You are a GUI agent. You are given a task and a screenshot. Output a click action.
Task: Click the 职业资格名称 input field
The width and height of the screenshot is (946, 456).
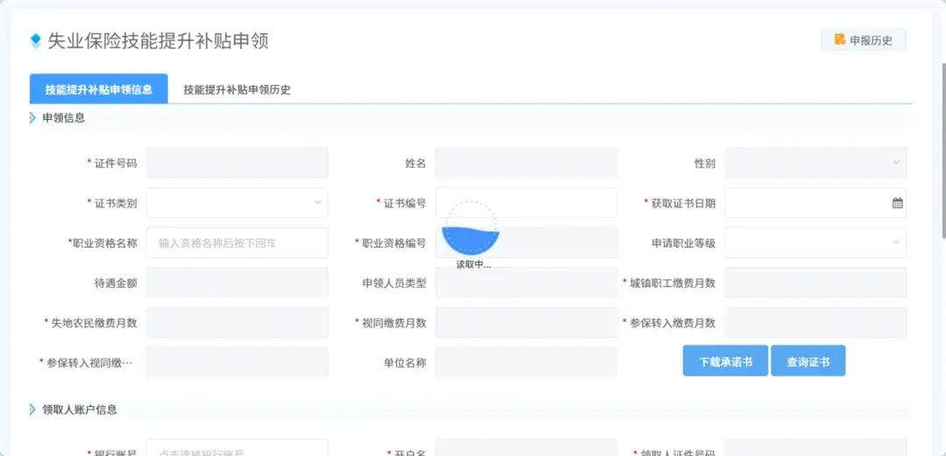(x=237, y=242)
